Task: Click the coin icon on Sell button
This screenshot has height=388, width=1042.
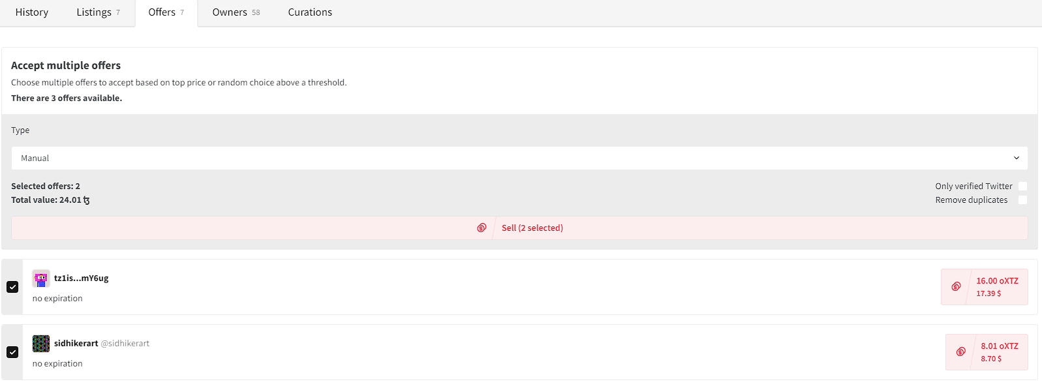Action: point(482,228)
